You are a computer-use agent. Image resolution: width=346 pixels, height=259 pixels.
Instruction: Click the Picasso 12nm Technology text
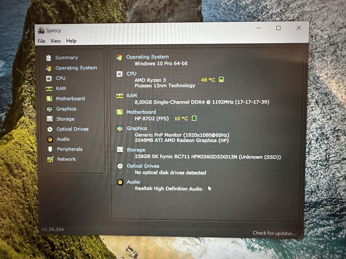(x=165, y=85)
